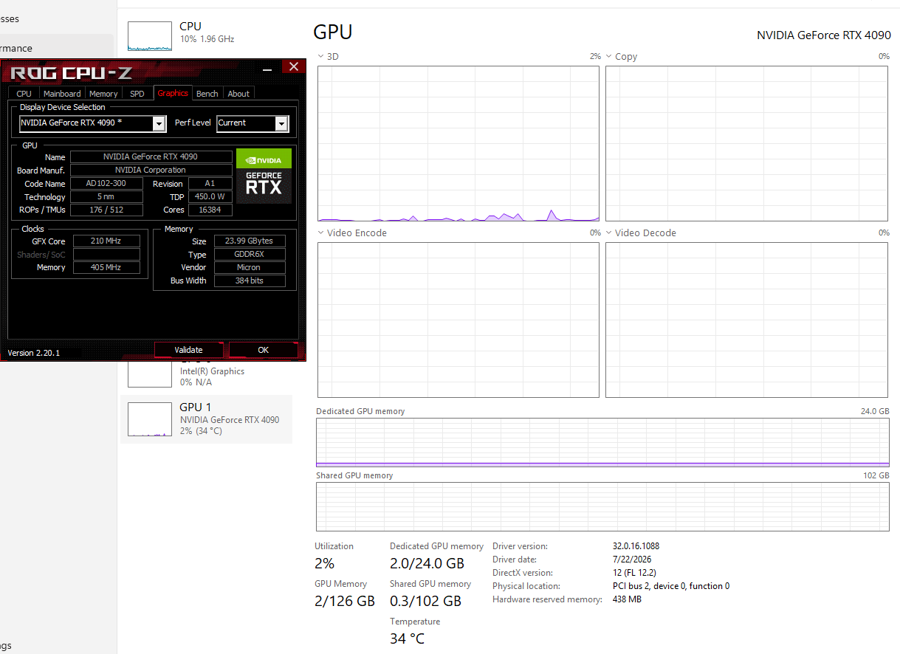The width and height of the screenshot is (900, 654).
Task: Click the GPU Name field in CPU-Z
Action: click(x=151, y=157)
